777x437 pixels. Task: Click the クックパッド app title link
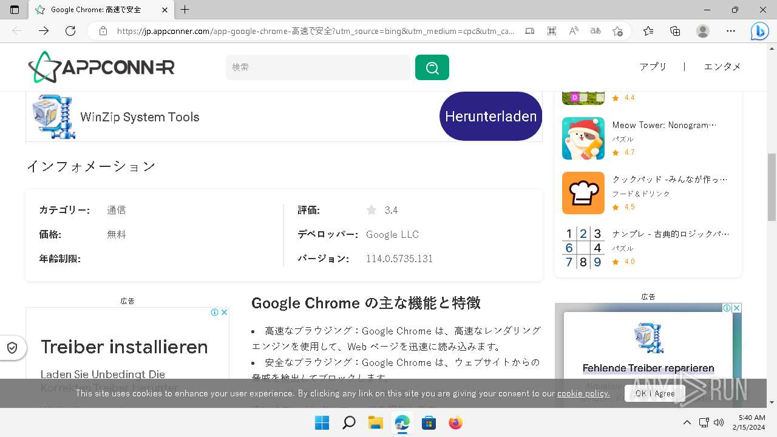(x=670, y=180)
